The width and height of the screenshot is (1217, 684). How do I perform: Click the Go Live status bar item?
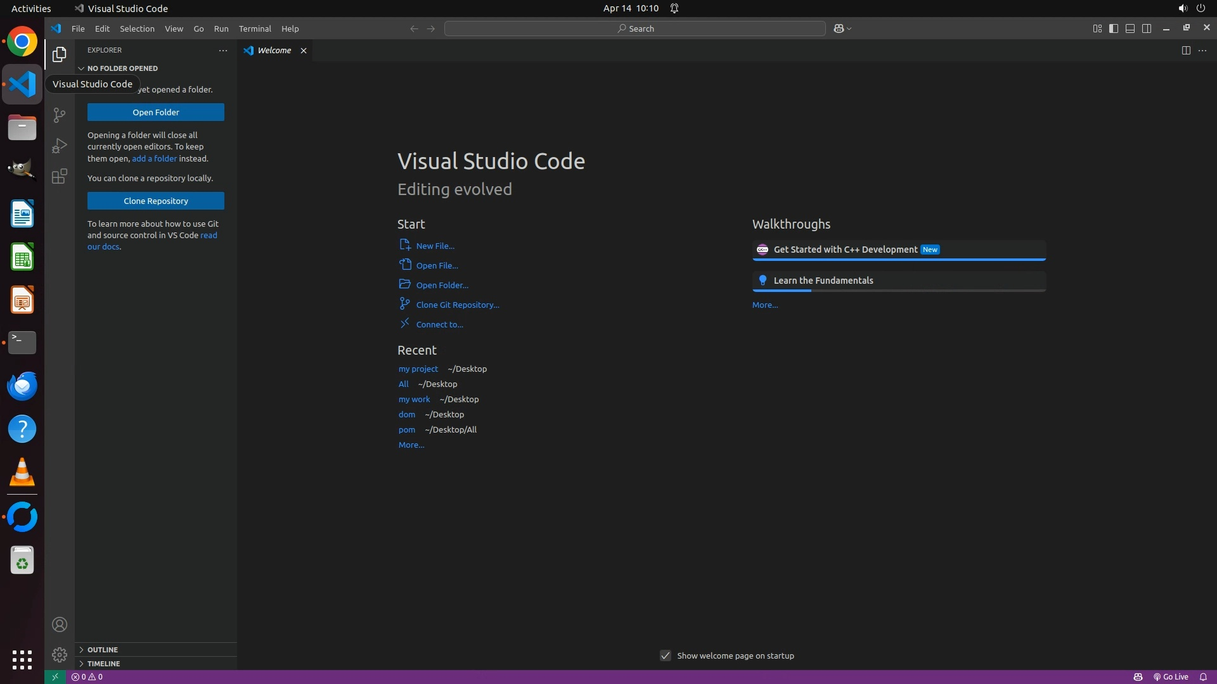coord(1171,676)
